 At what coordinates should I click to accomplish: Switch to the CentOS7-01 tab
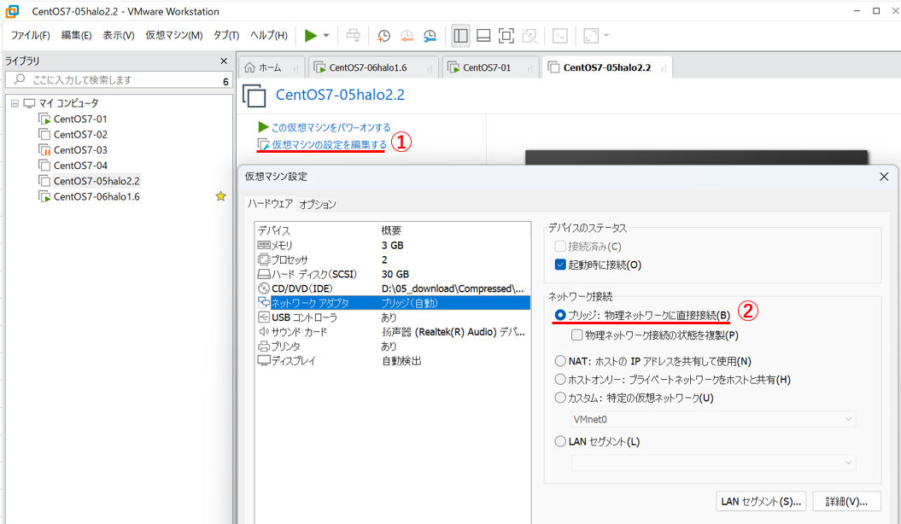point(491,67)
